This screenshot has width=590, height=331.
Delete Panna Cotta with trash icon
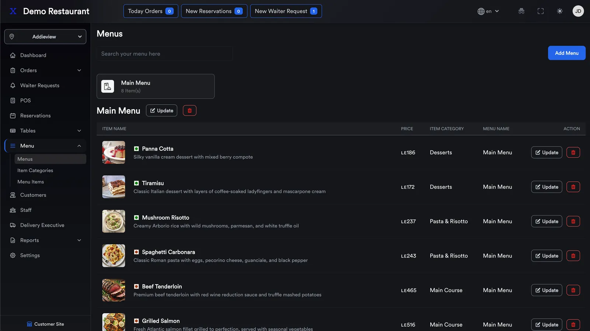[573, 153]
